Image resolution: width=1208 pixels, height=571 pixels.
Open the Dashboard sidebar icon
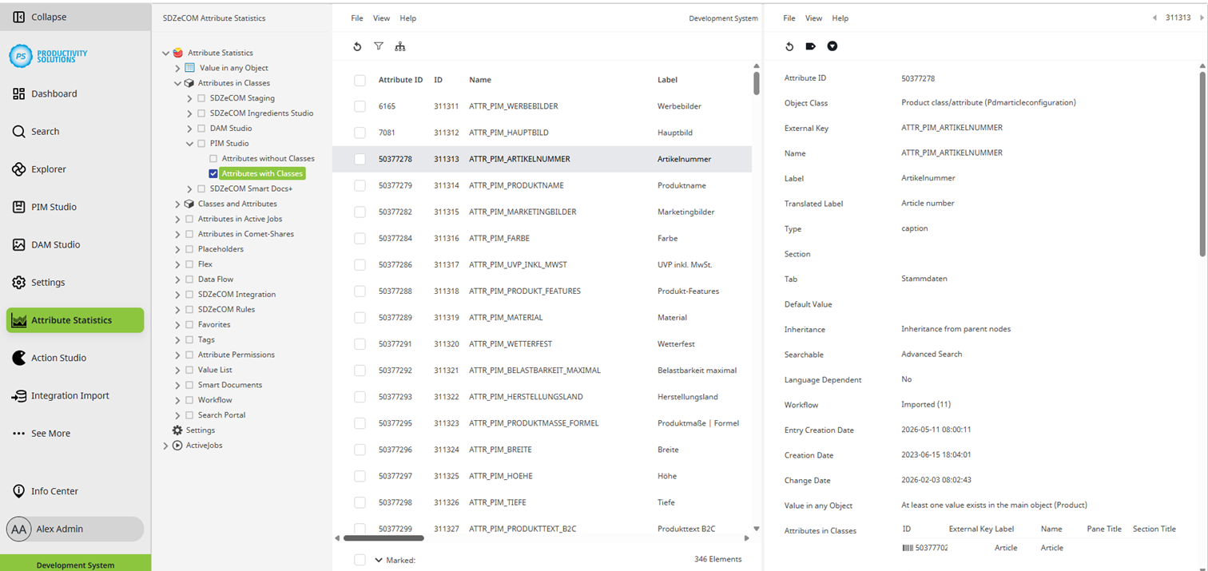point(19,93)
